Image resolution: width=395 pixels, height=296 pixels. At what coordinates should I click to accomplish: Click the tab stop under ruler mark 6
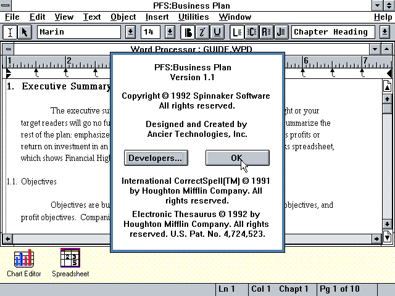pyautogui.click(x=303, y=73)
